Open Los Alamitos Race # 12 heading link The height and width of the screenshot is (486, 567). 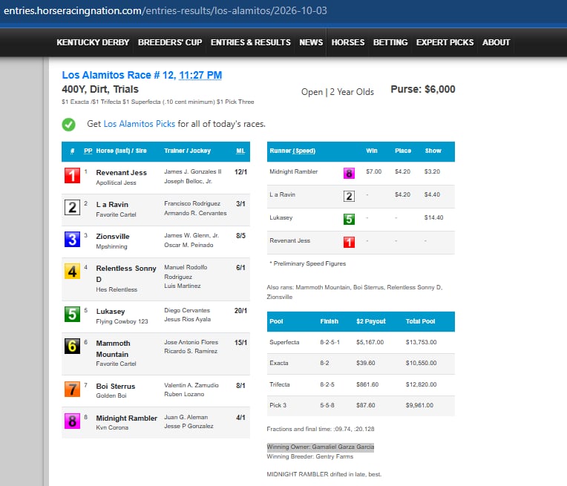click(119, 75)
